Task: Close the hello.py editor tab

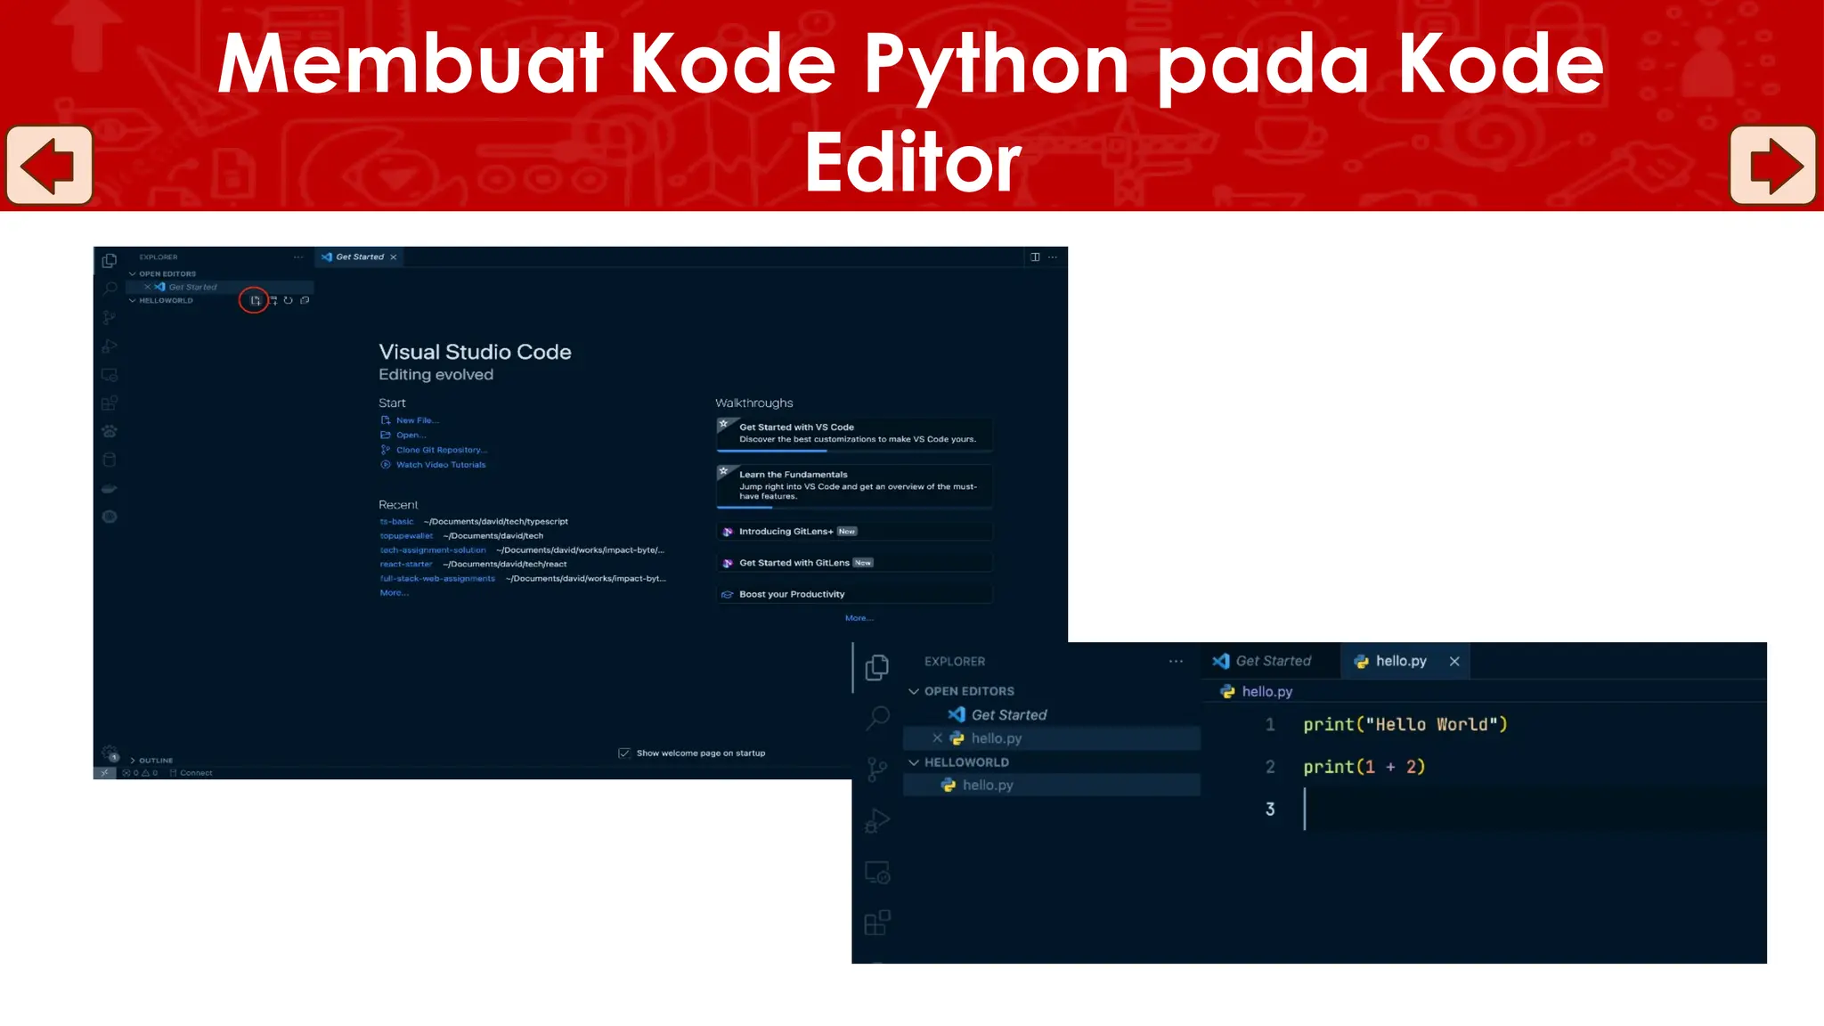Action: coord(1454,661)
